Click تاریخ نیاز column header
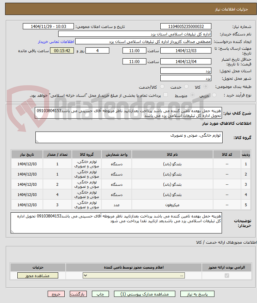257x303 pixels. [x=27, y=154]
